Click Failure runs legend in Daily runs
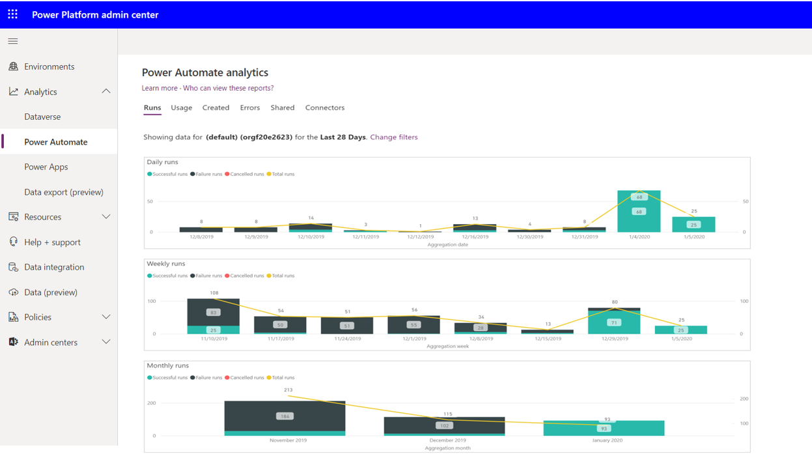Viewport: 812px width, 458px height. tap(206, 174)
